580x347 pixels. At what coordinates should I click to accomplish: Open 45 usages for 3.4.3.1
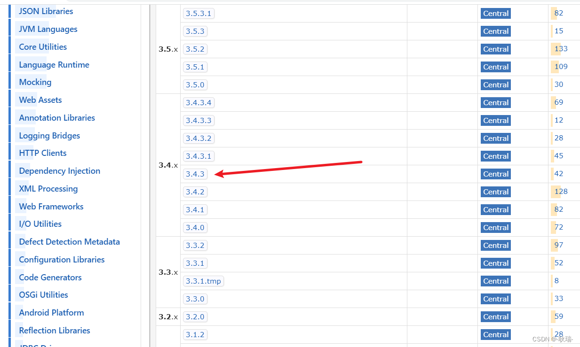pos(559,156)
